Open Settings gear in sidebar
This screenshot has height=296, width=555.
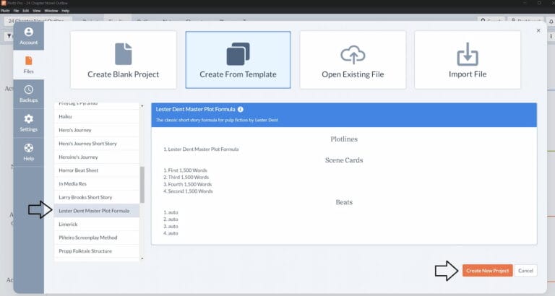(x=28, y=123)
